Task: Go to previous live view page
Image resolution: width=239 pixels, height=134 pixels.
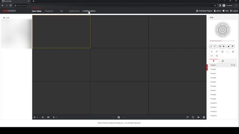Action: pyautogui.click(x=113, y=117)
